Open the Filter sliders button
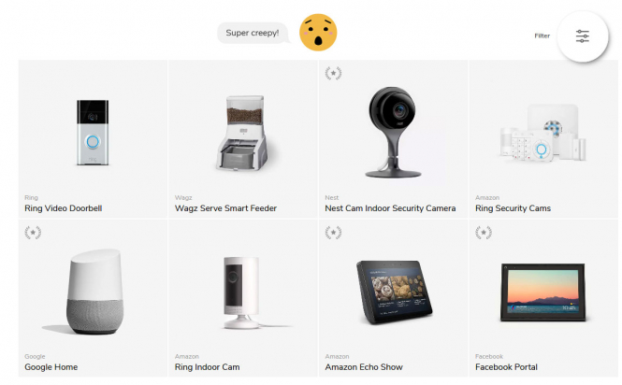The width and height of the screenshot is (622, 385). tap(583, 36)
